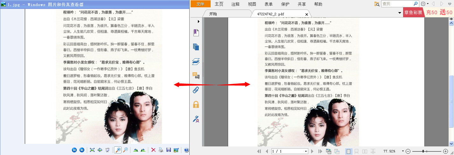This screenshot has height=155, width=454.
Task: Open 帮助 ribbon tab
Action: pos(318,4)
